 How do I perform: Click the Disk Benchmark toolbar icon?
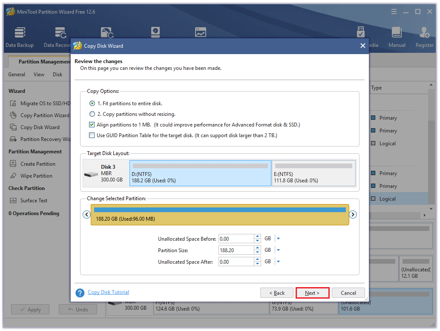(x=155, y=32)
